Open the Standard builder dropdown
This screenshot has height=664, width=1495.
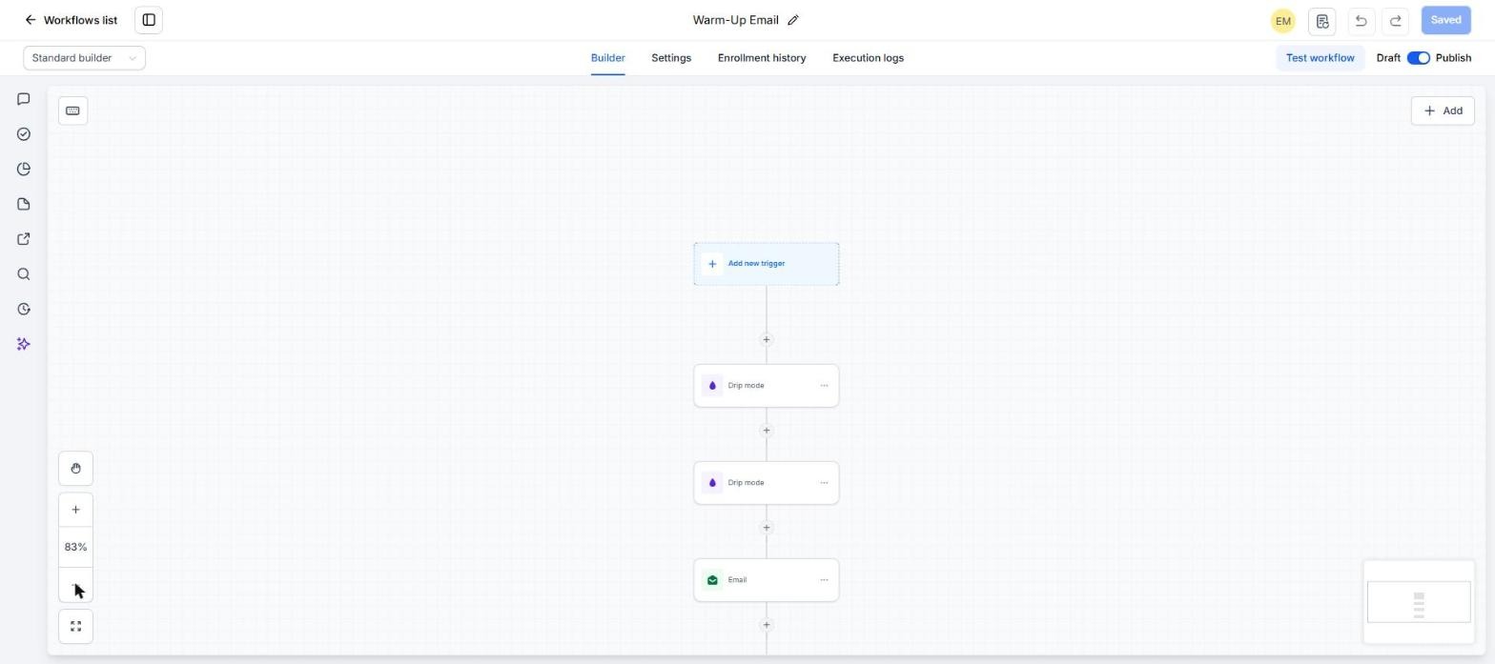(84, 58)
